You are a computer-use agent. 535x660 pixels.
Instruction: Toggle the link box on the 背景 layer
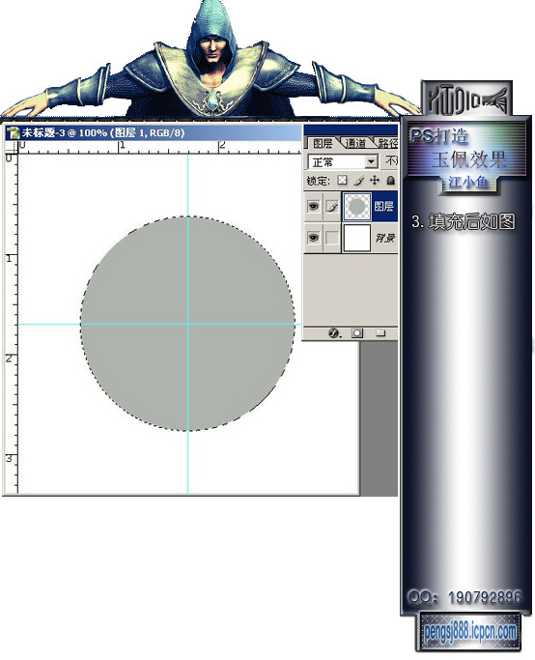tap(332, 238)
